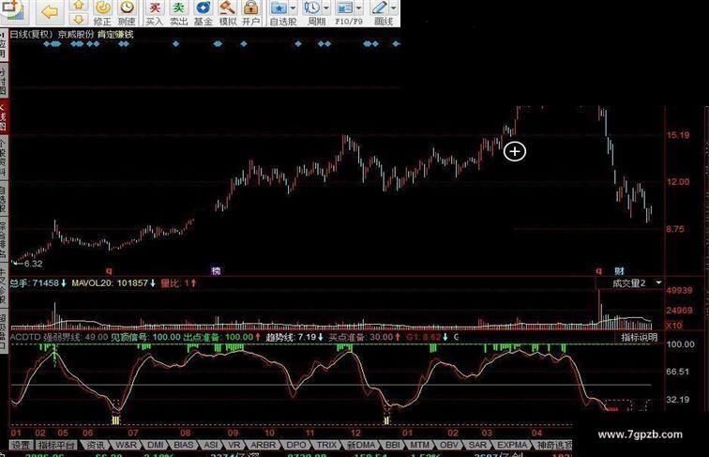Switch to the 新DMA indicator tab
The height and width of the screenshot is (457, 709).
tap(361, 445)
